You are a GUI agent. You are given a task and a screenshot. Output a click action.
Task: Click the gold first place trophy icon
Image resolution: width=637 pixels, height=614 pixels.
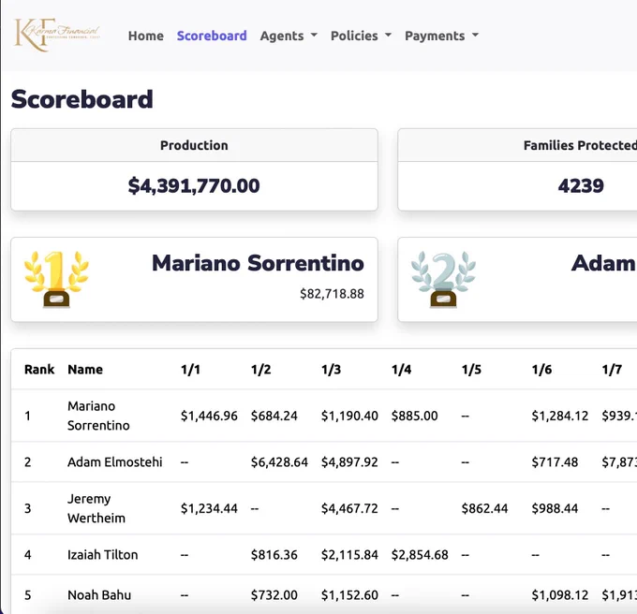[56, 279]
